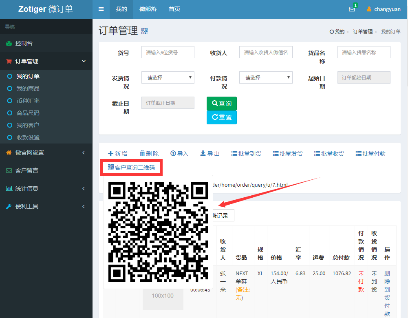Click the 订单管理 breadcrumb link

(363, 32)
